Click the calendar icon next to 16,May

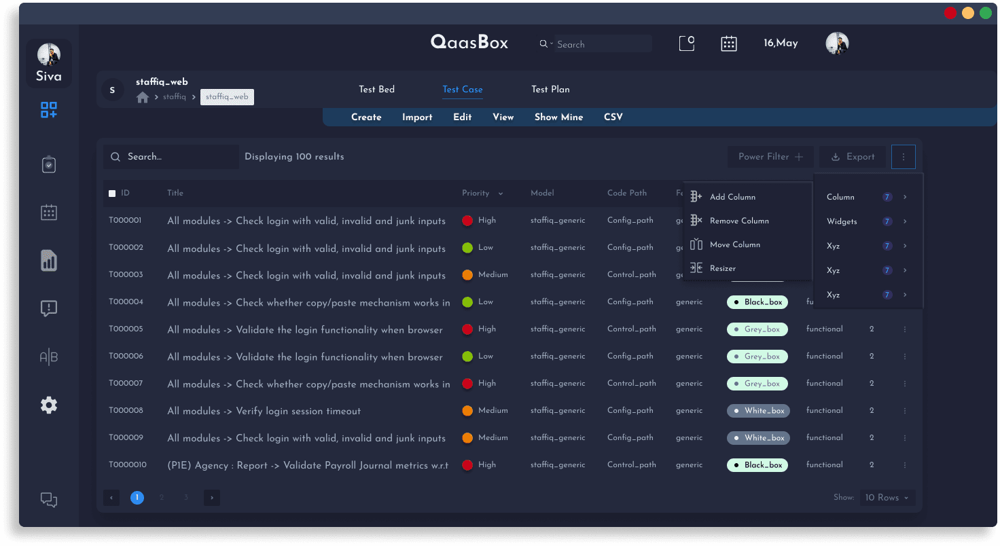coord(729,43)
